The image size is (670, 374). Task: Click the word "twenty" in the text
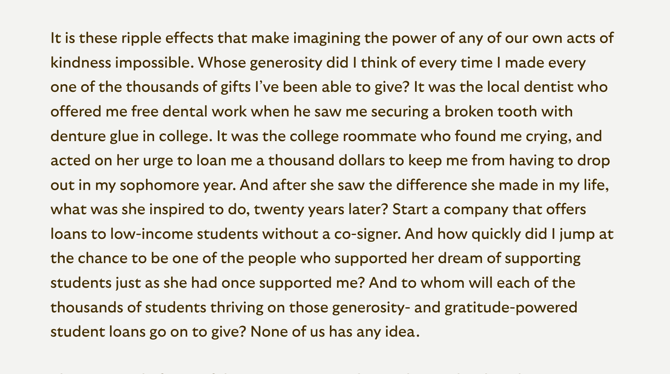coord(278,210)
